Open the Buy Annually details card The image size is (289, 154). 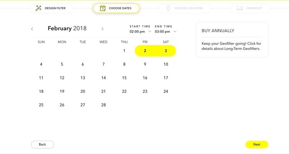[232, 40]
